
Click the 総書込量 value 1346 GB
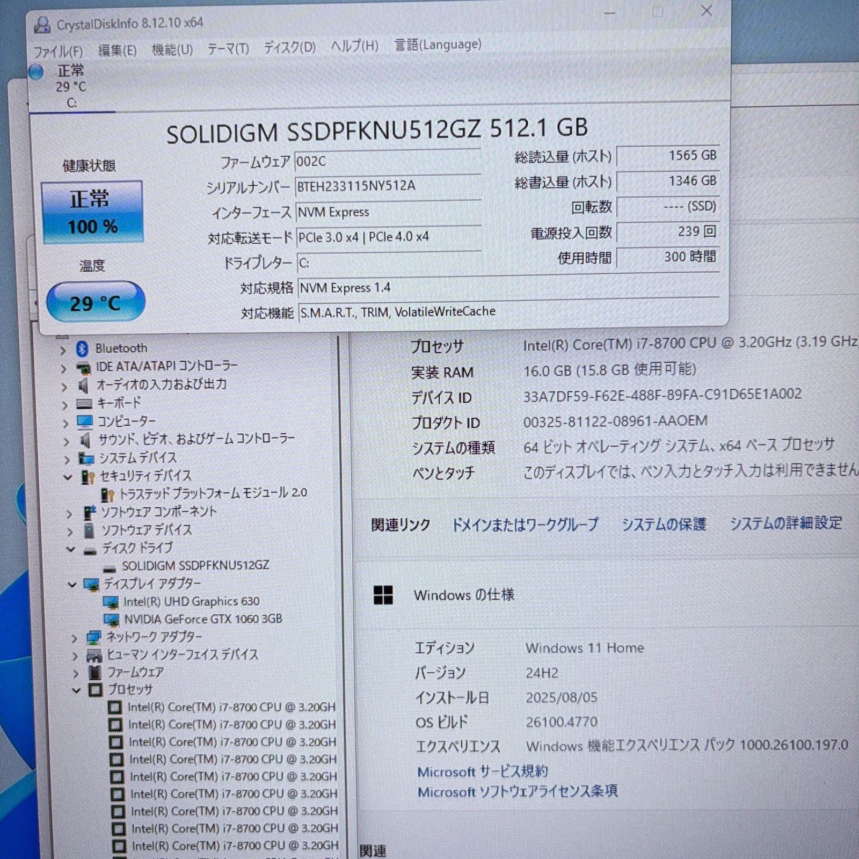click(x=668, y=181)
